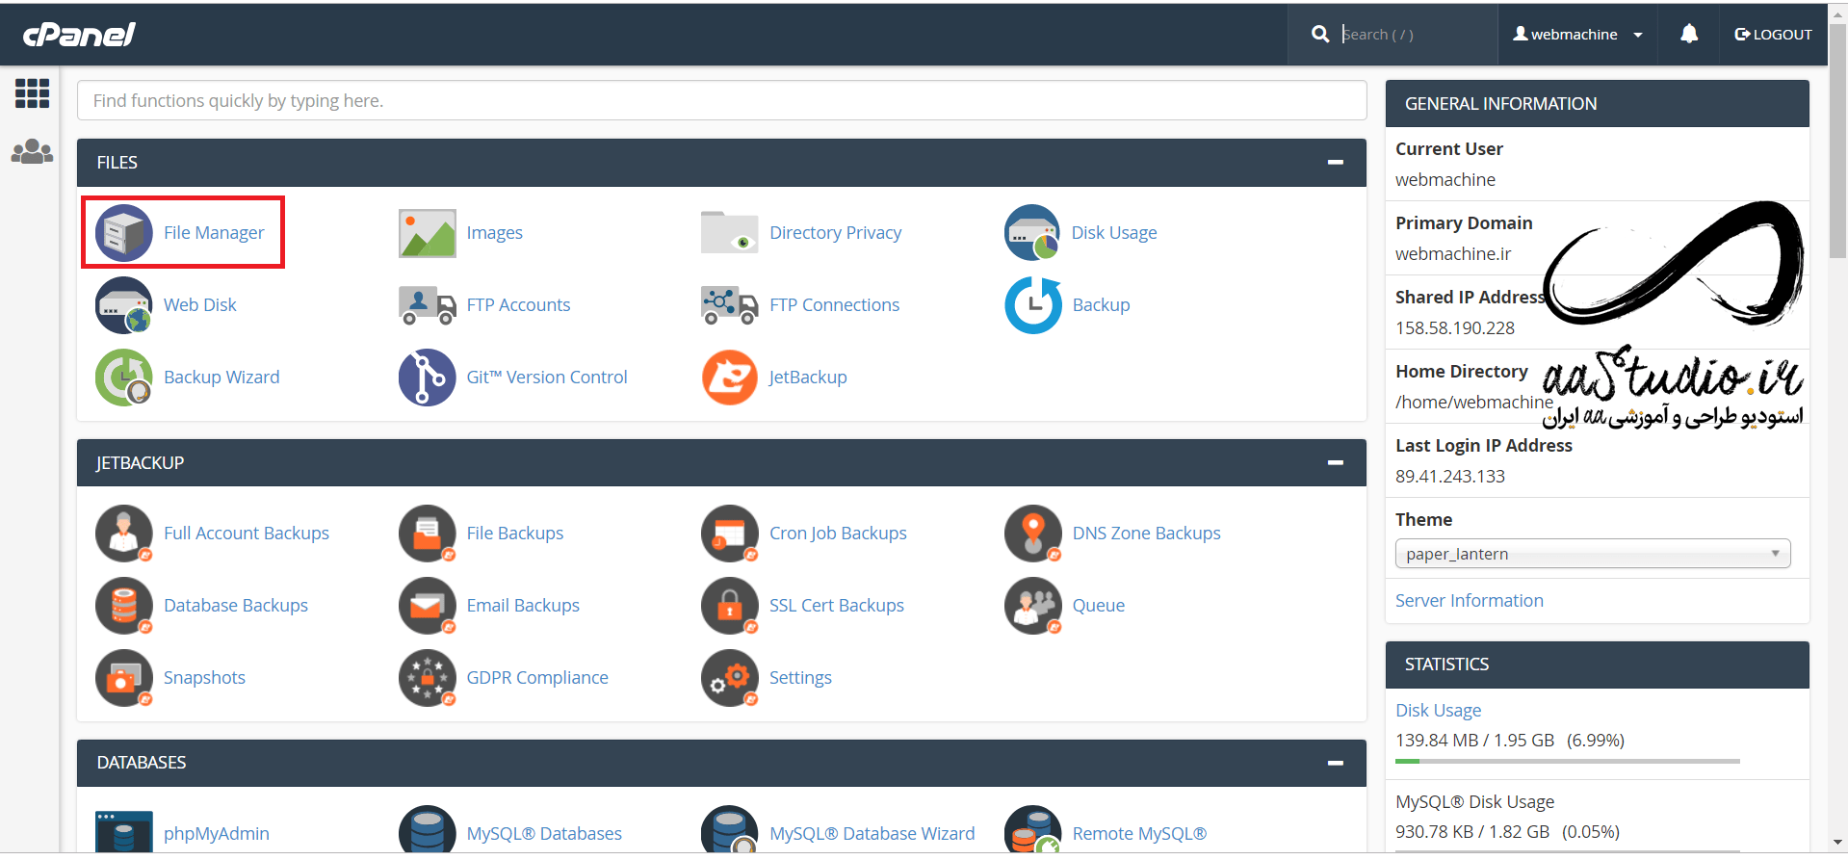The width and height of the screenshot is (1848, 860).
Task: Open the sidebar User Manager icon
Action: coord(32,152)
